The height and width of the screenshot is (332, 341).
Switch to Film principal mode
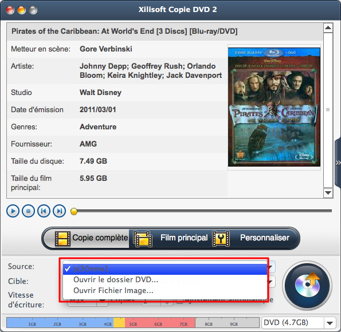point(170,238)
